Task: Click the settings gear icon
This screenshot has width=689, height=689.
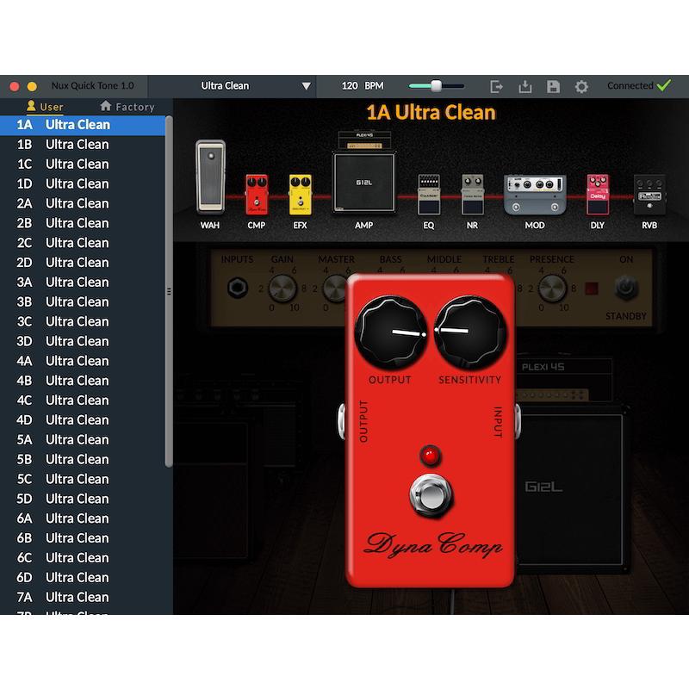Action: click(x=581, y=86)
